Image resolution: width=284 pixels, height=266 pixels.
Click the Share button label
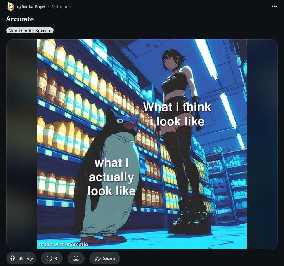(109, 258)
